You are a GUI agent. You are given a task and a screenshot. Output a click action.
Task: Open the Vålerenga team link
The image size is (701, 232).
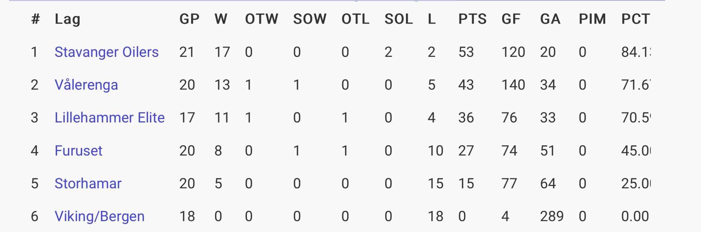coord(86,85)
